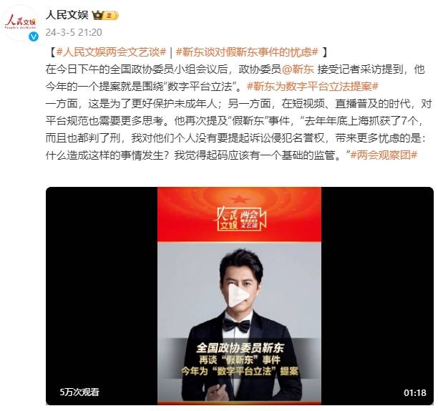Click the blue verified badge icon
Viewport: 438px width, 411px height.
[34, 37]
